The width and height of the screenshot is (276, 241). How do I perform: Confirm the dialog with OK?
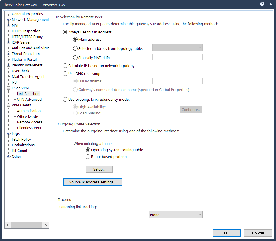227,233
